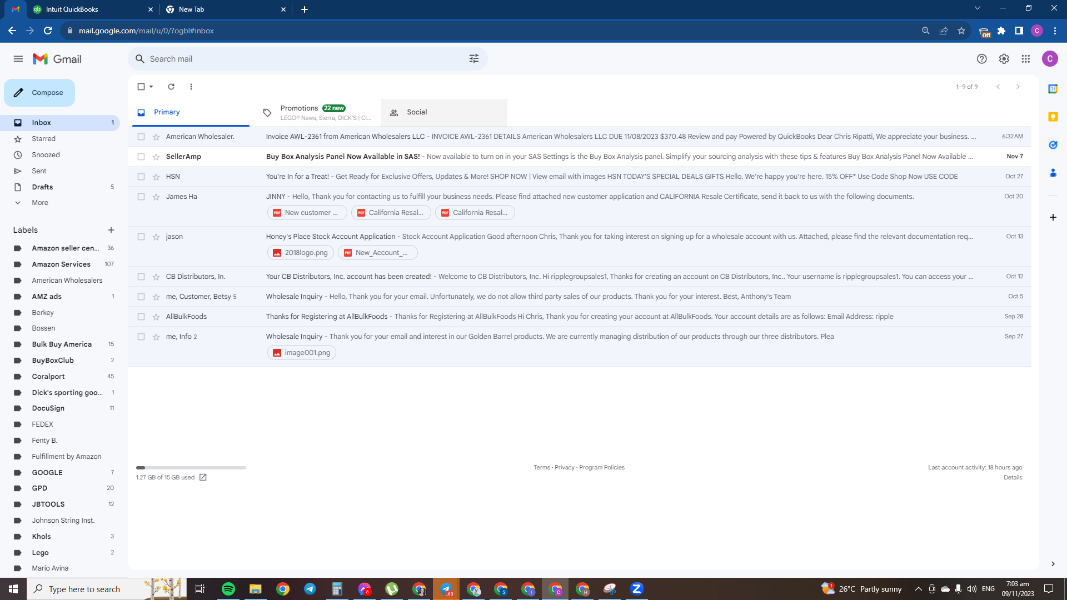1067x600 pixels.
Task: Select the James Ha email checkbox
Action: click(x=141, y=197)
